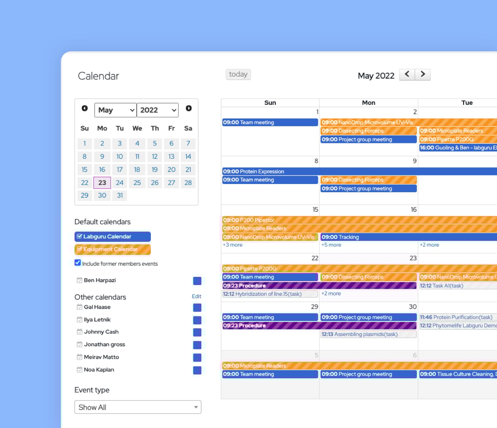Click the color swatch for Ilya Letnik
Viewport: 497px width, 428px height.
click(197, 320)
